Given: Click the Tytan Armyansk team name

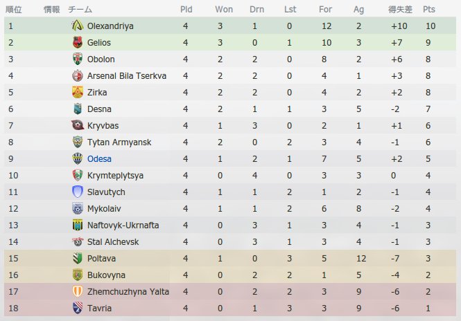Looking at the screenshot, I should [x=119, y=143].
